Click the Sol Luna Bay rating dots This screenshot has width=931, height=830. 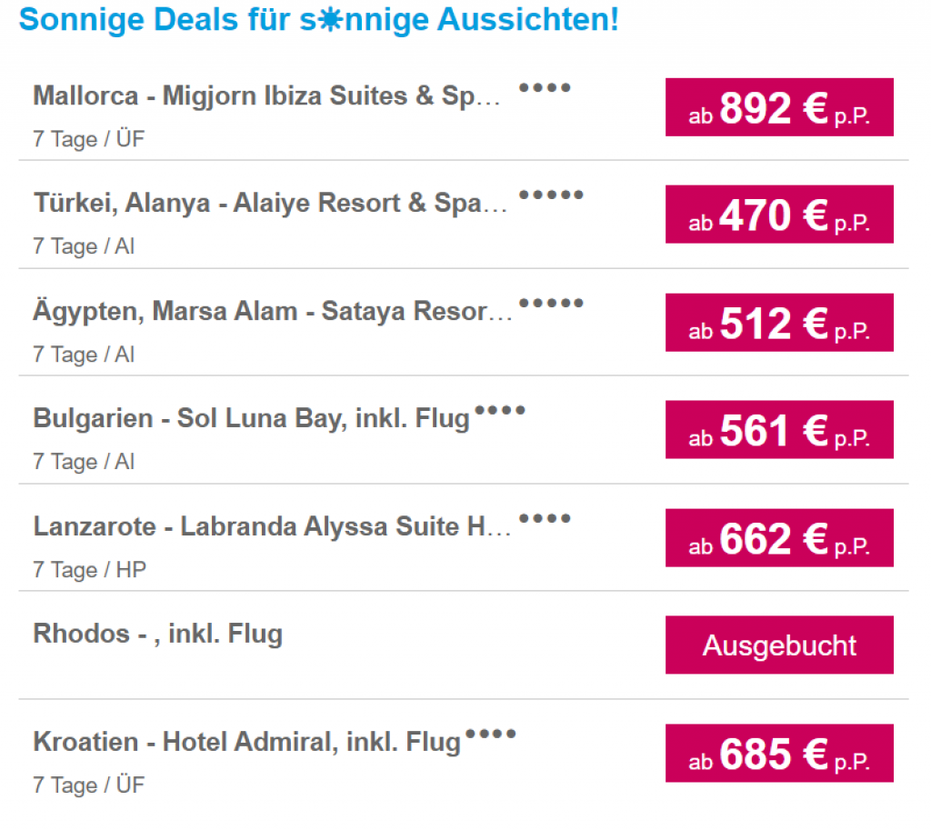[500, 410]
